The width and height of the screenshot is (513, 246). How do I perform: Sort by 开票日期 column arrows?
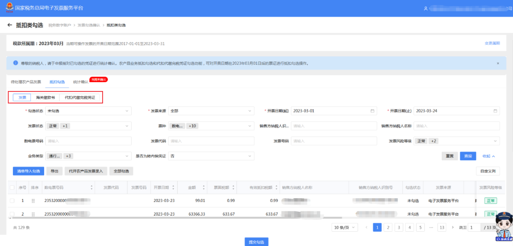(x=173, y=188)
